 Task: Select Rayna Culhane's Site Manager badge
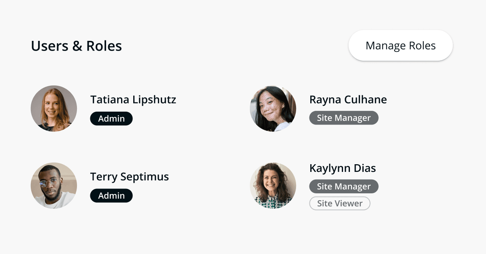click(344, 118)
